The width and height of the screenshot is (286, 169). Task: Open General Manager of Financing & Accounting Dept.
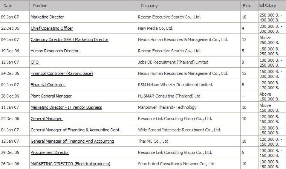pyautogui.click(x=76, y=130)
